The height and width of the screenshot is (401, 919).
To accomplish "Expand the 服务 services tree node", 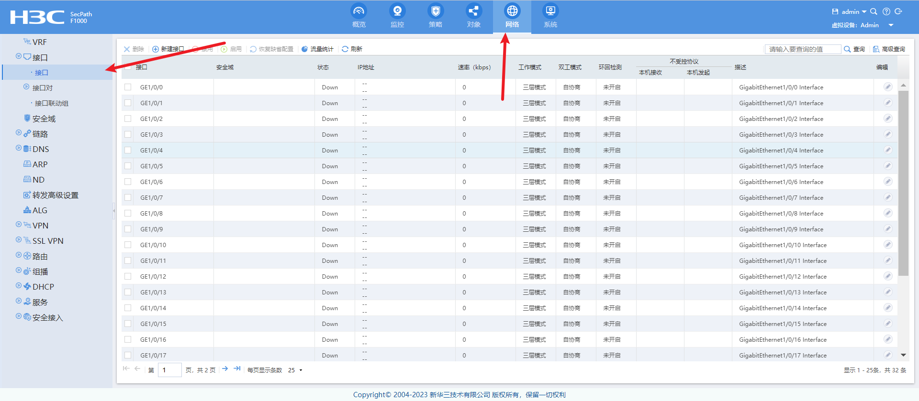I will click(19, 301).
